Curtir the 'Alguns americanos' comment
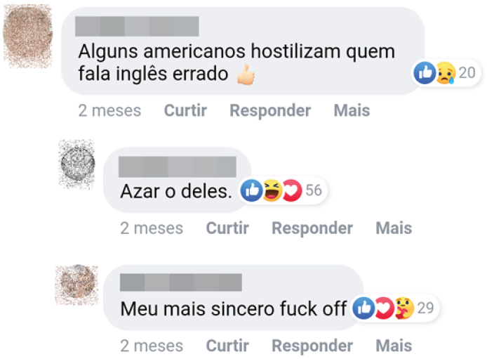Image resolution: width=487 pixels, height=359 pixels. click(x=185, y=110)
